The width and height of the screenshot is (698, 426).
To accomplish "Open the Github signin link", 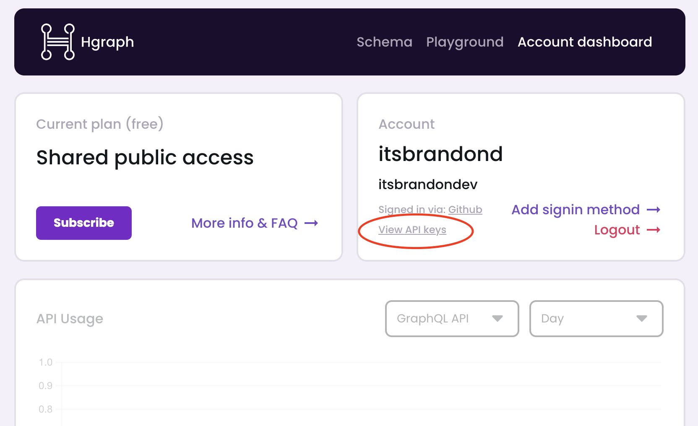I will point(465,210).
